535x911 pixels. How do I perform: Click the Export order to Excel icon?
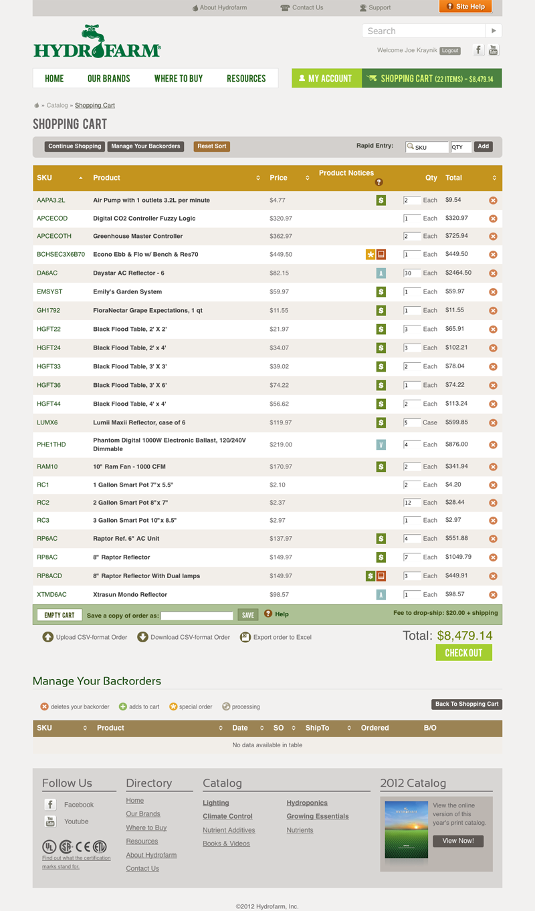point(245,637)
